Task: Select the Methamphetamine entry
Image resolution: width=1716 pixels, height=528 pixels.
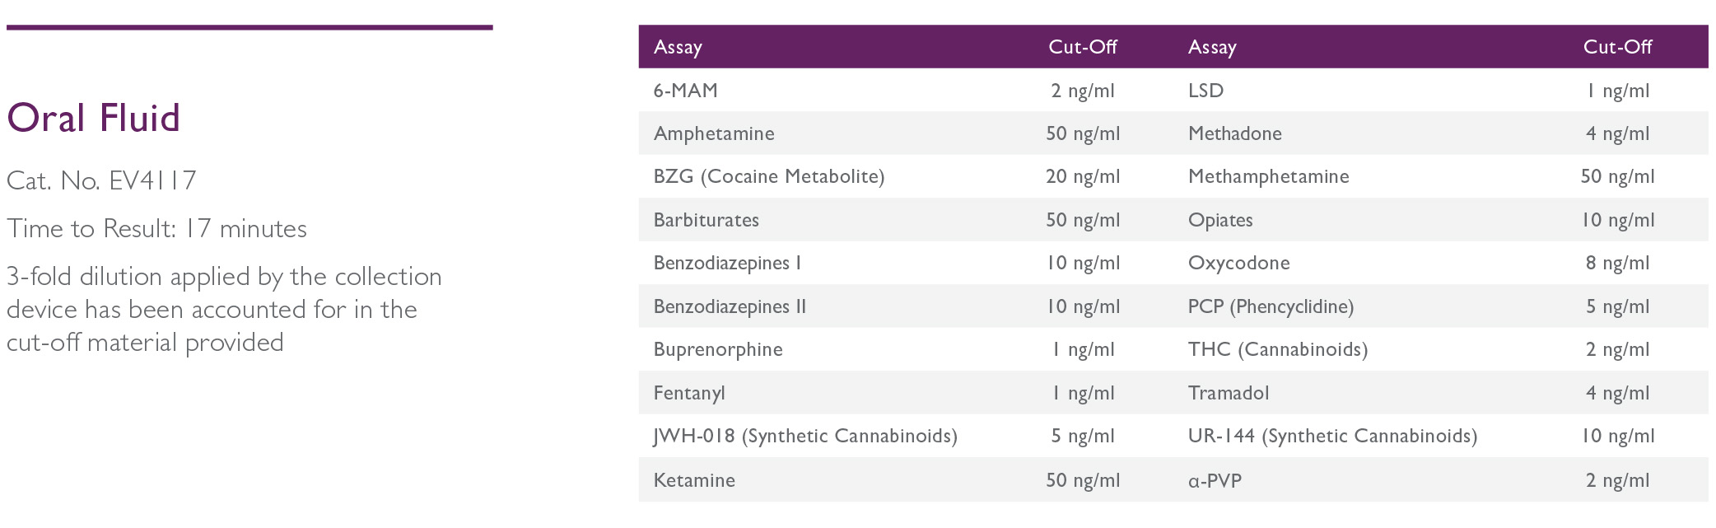Action: pyautogui.click(x=1269, y=176)
